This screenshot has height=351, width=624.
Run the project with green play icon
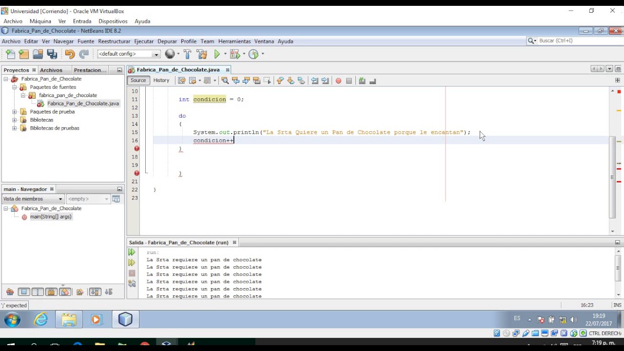tap(217, 54)
